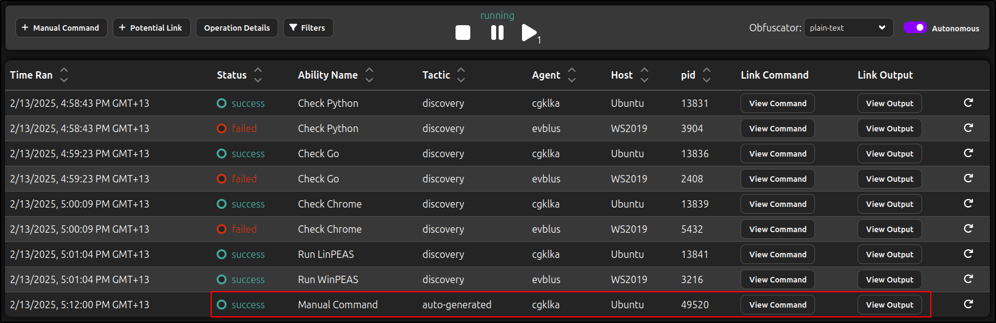
Task: Open the Filters menu
Action: (308, 28)
